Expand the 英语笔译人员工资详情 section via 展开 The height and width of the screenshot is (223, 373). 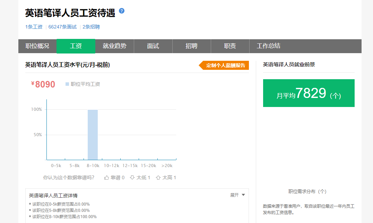pos(235,195)
